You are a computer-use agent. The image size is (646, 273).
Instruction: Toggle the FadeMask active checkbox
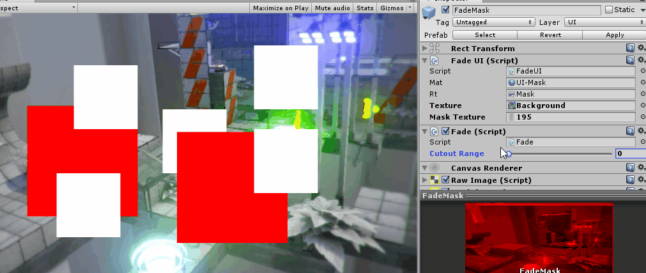tap(445, 10)
